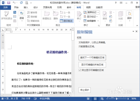Switch to the 引用 tab
The width and height of the screenshot is (140, 101).
pyautogui.click(x=59, y=7)
